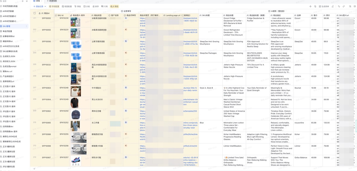The image size is (357, 171).
Task: Click the 商品图片-附件 column header
Action: 80,15
